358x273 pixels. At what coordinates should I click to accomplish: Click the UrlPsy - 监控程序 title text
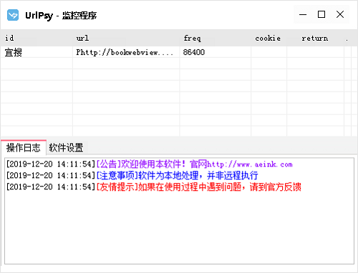61,16
